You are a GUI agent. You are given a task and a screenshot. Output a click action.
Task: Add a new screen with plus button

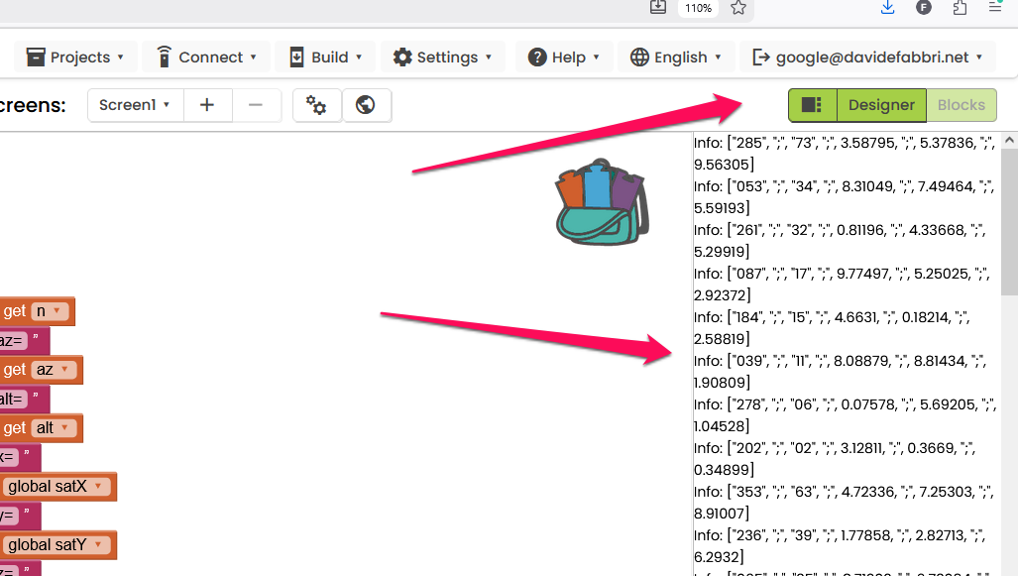click(x=207, y=105)
